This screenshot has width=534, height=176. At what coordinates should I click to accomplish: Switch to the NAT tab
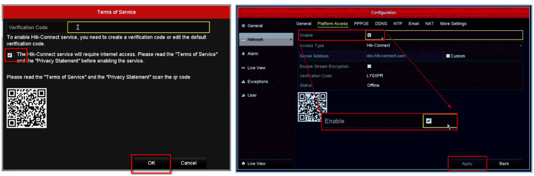(429, 24)
